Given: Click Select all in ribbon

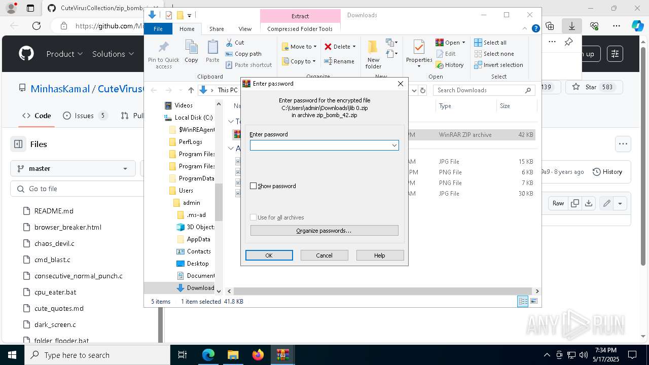Looking at the screenshot, I should pos(490,43).
